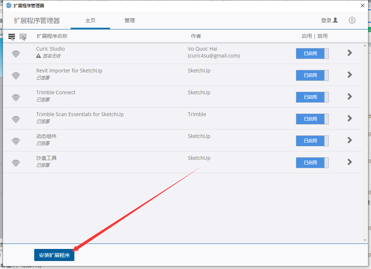Click author Vo Quoc Hai text
Screen dimensions: 371x269
point(202,49)
